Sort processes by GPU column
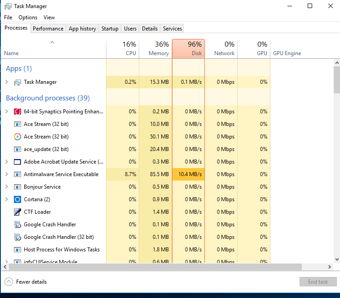This screenshot has height=298, width=340. pos(254,49)
